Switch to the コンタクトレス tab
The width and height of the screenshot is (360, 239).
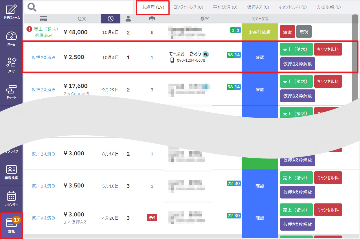(188, 7)
